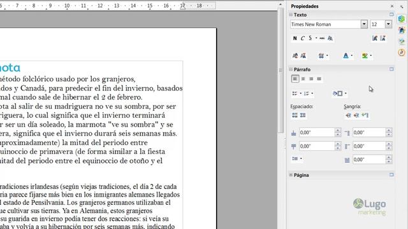Image resolution: width=408 pixels, height=229 pixels.
Task: Collapse the Párrafo section
Action: [291, 69]
